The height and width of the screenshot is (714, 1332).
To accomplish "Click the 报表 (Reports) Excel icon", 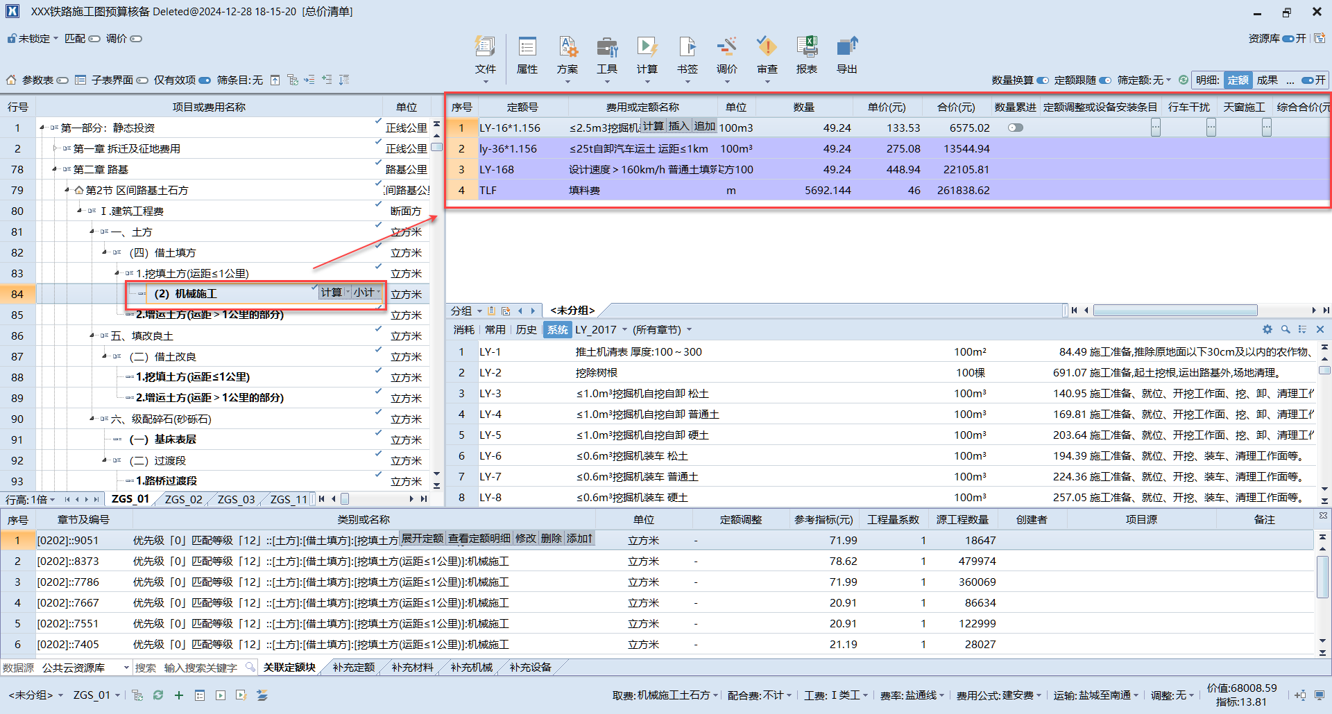I will 807,55.
